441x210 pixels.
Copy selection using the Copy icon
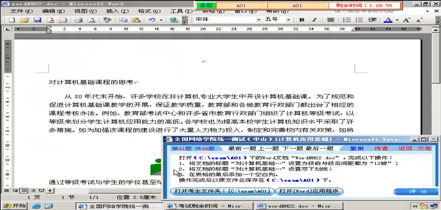pos(123,20)
